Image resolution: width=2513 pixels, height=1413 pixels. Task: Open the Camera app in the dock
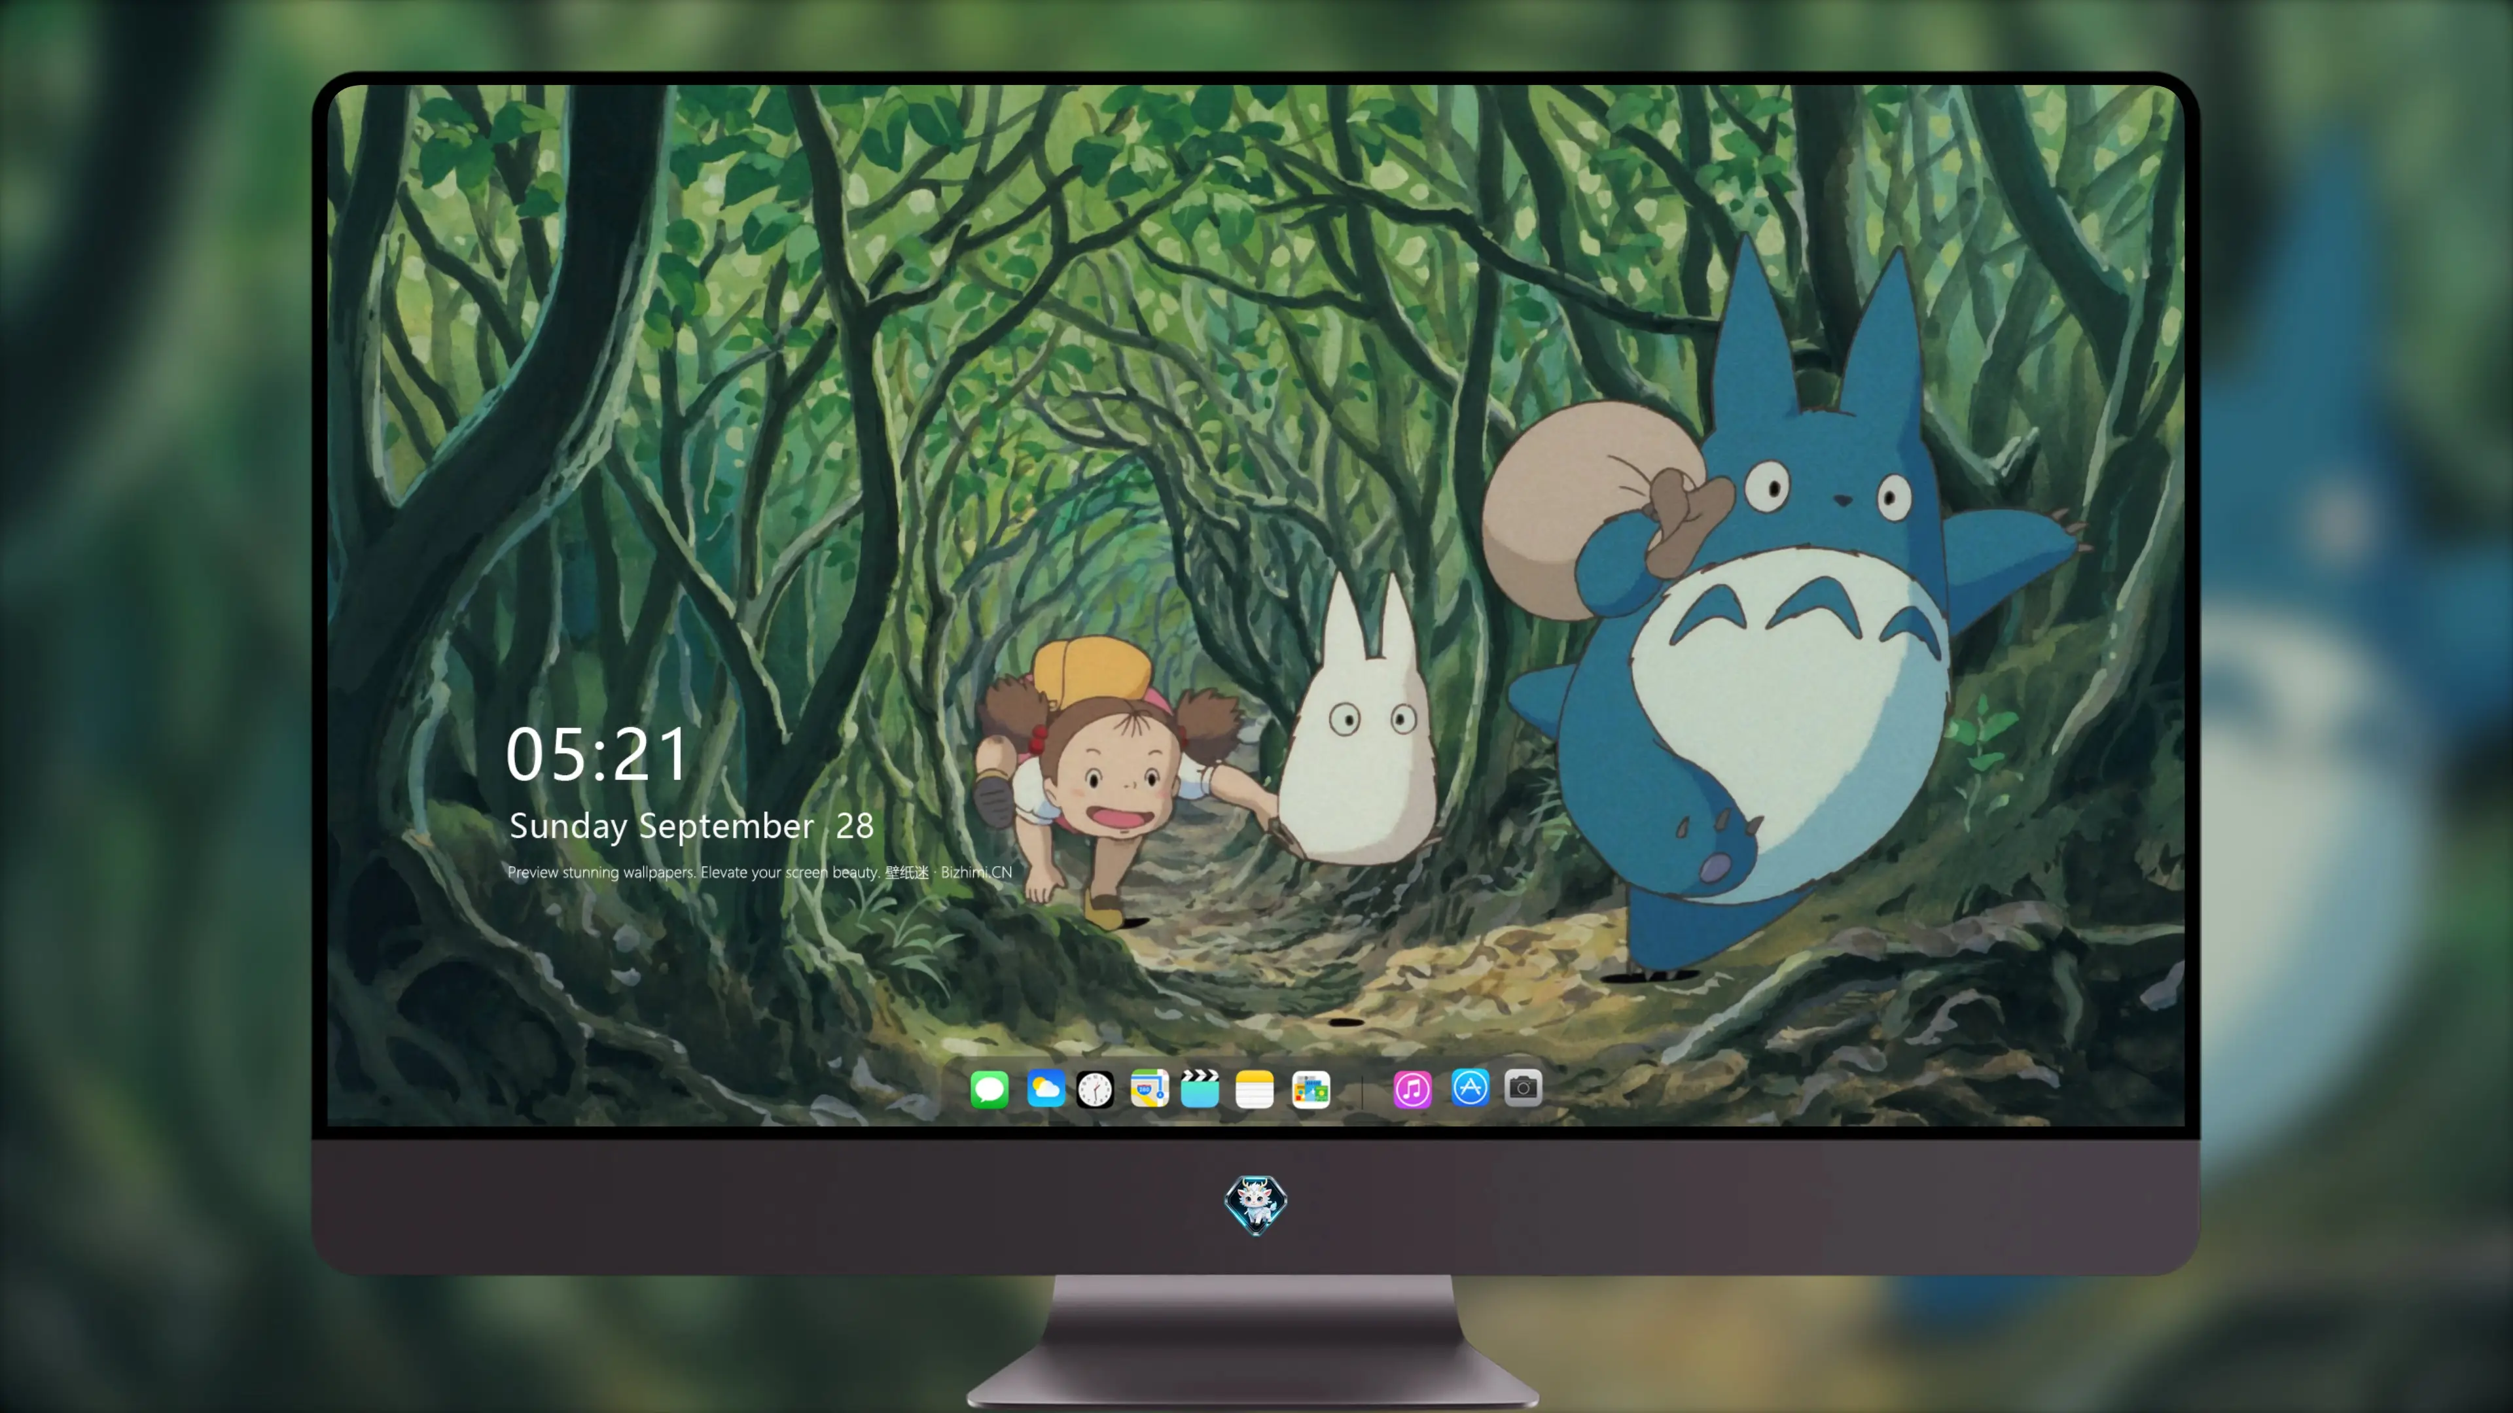point(1523,1087)
